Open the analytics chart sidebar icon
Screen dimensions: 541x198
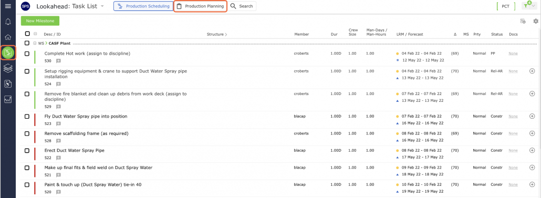tap(8, 99)
